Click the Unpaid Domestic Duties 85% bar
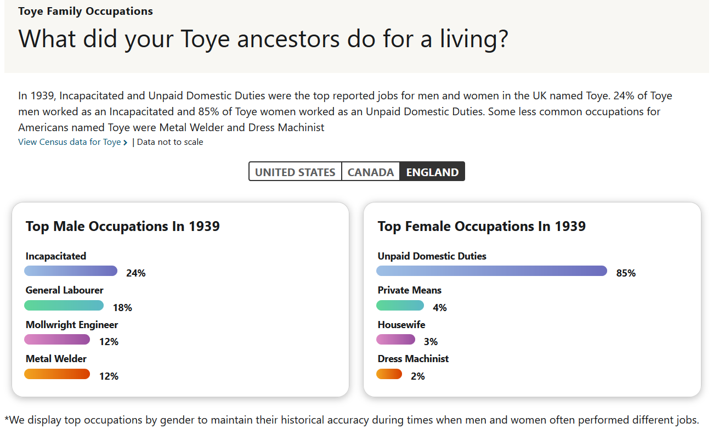 tap(491, 270)
